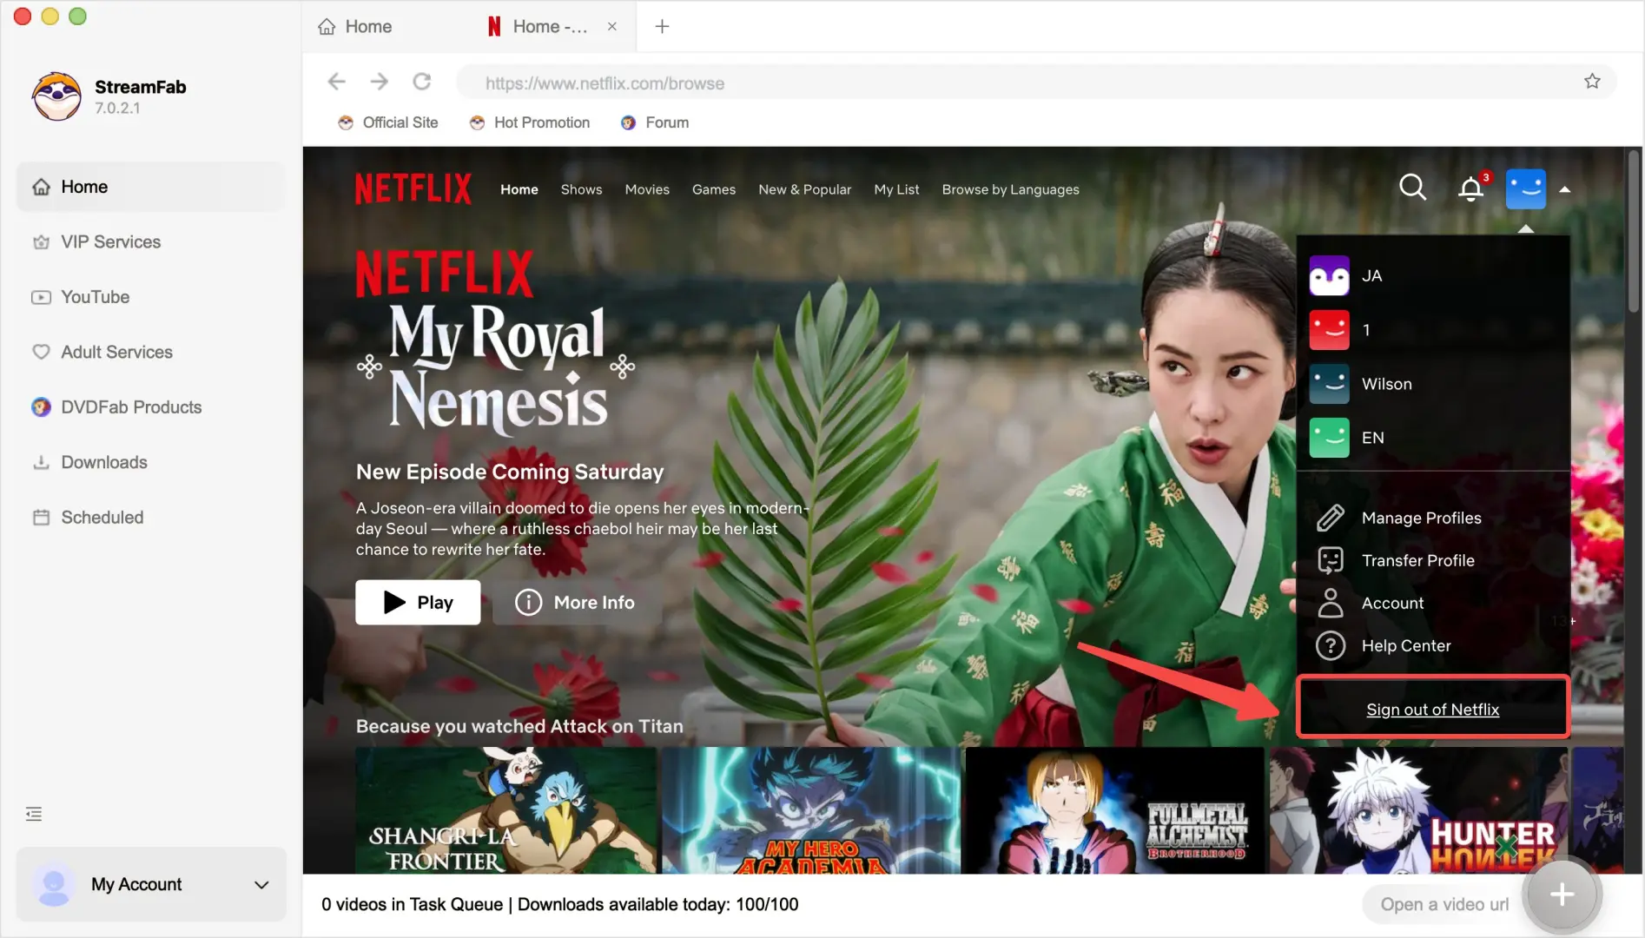
Task: Open Netflix notifications bell icon
Action: (1471, 188)
